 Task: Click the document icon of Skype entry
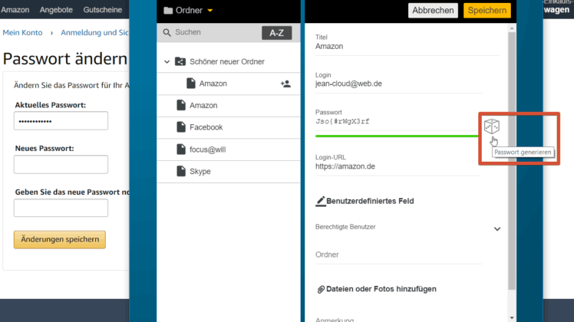click(x=181, y=171)
